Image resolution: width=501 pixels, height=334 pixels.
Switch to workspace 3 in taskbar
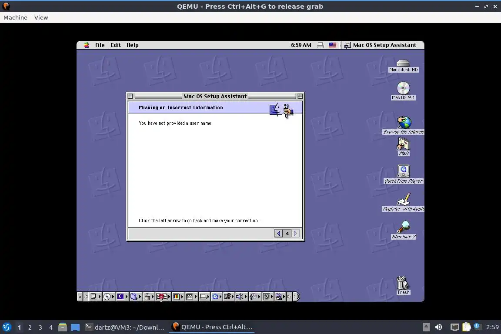point(40,327)
